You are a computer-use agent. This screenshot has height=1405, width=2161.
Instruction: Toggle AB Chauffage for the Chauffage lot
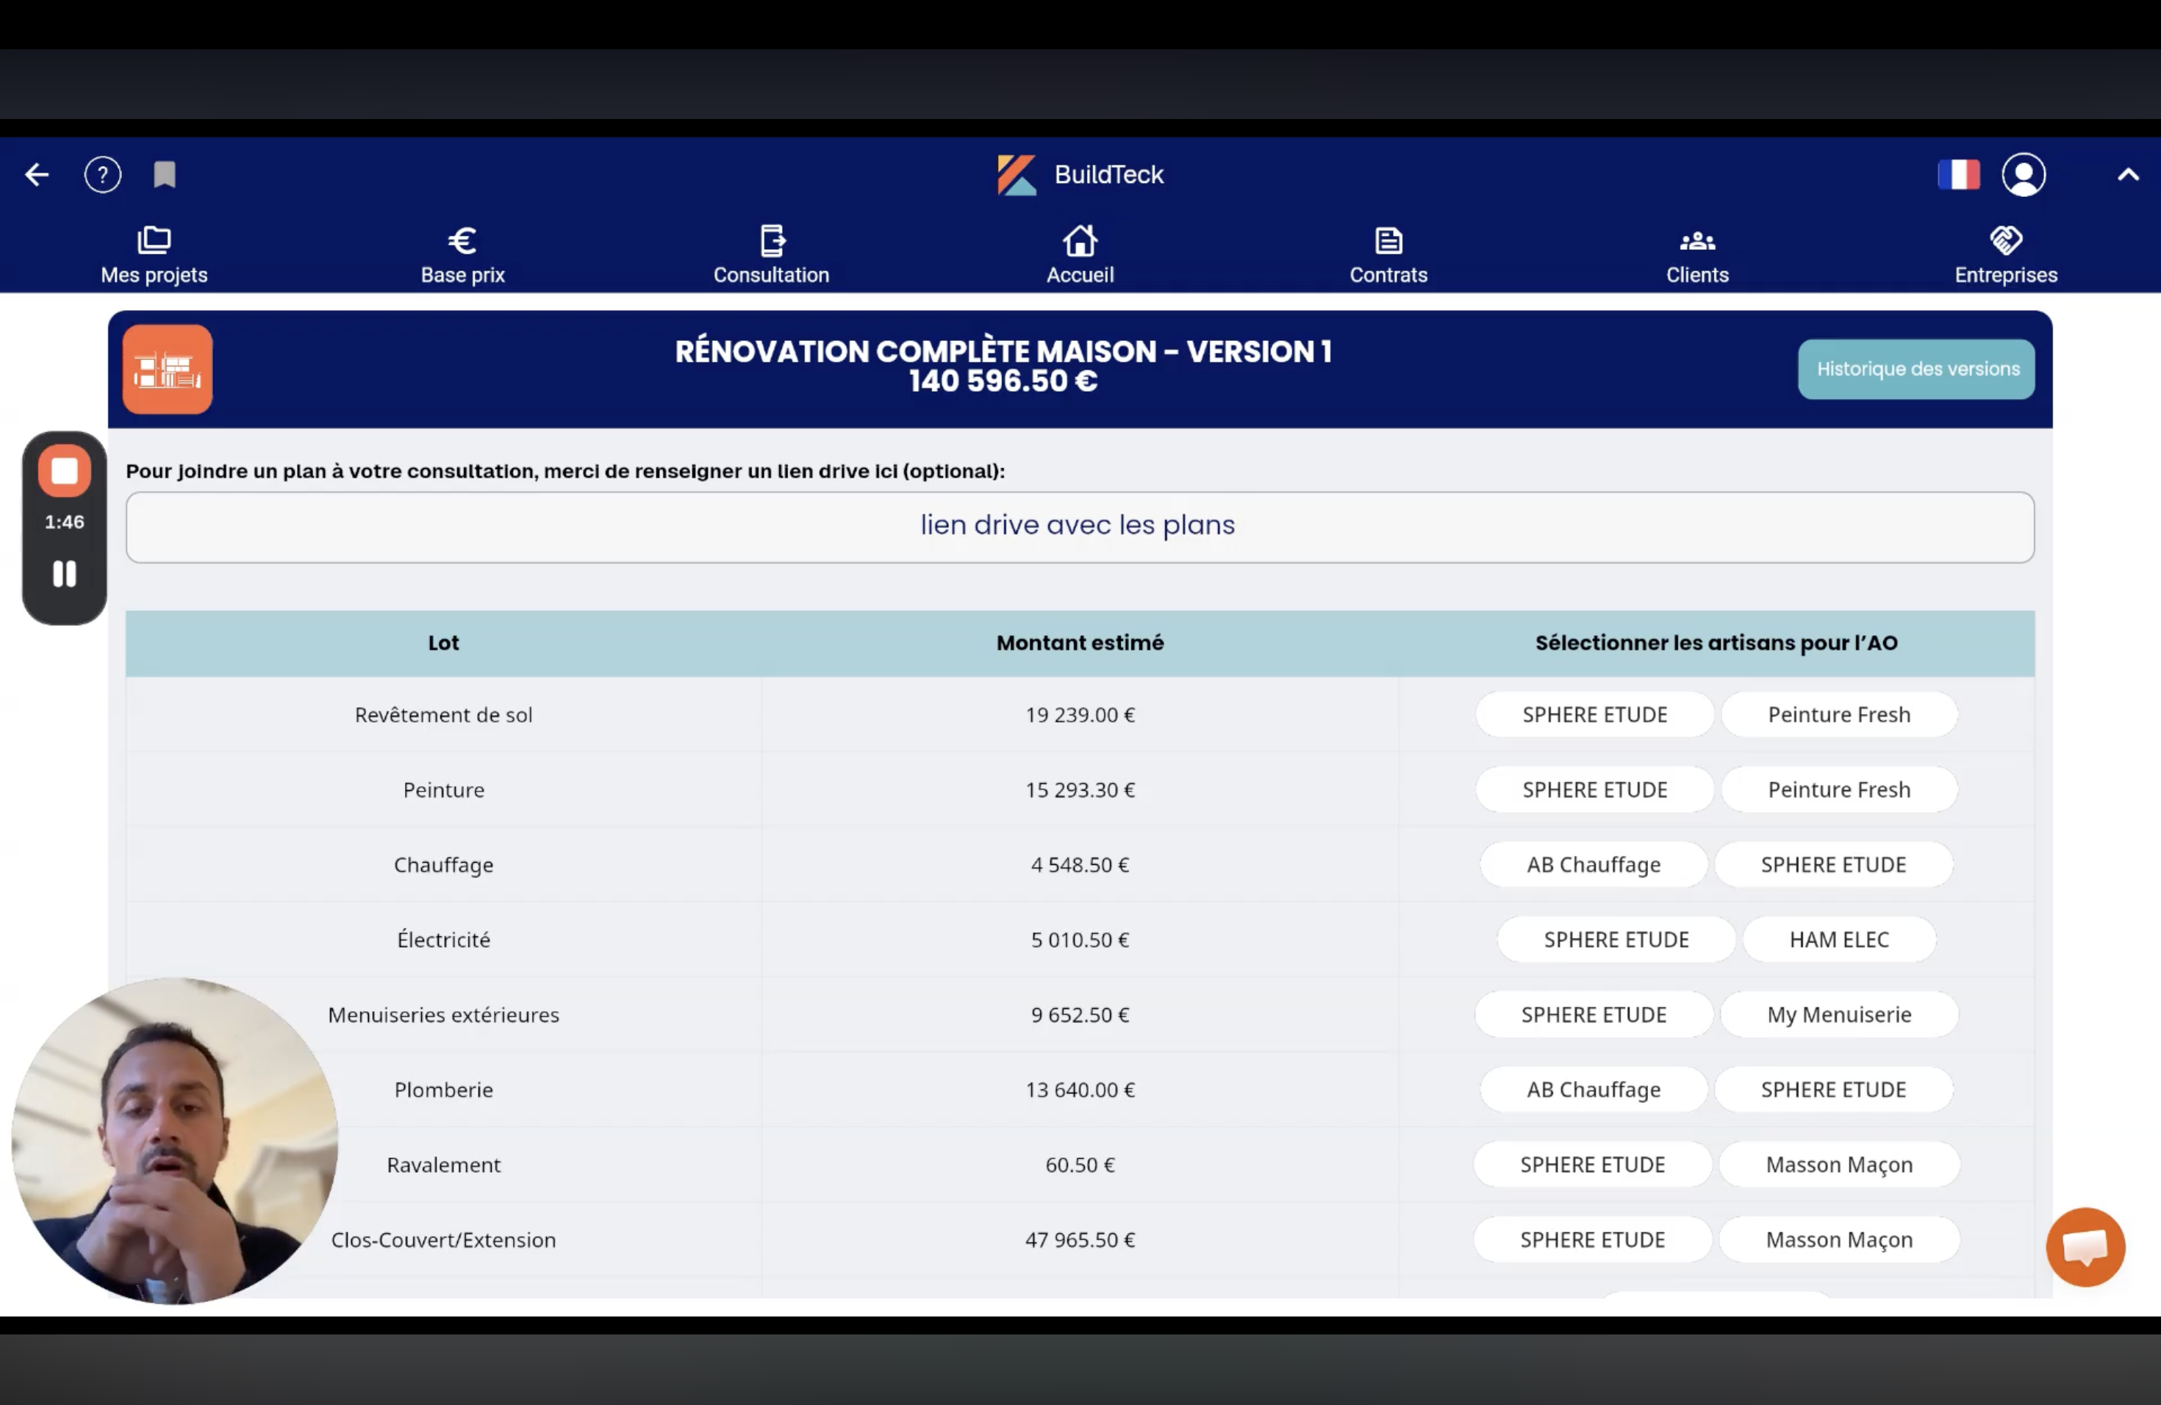1593,864
